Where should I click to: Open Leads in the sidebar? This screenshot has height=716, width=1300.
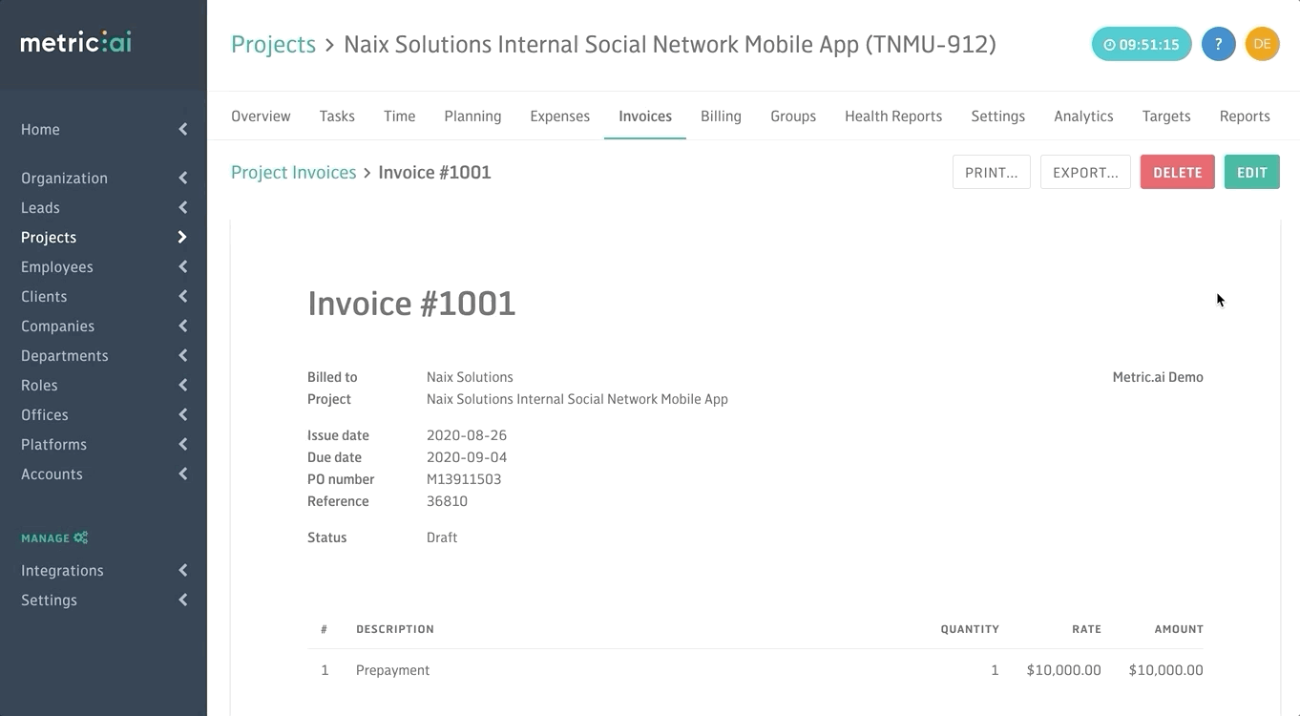pyautogui.click(x=40, y=207)
